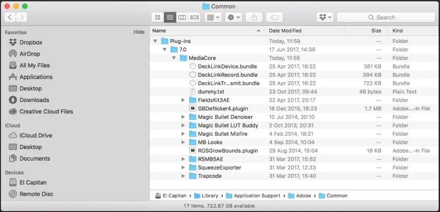Click El Capitan in the path bar
Viewport: 440px width, 212px height.
click(171, 196)
